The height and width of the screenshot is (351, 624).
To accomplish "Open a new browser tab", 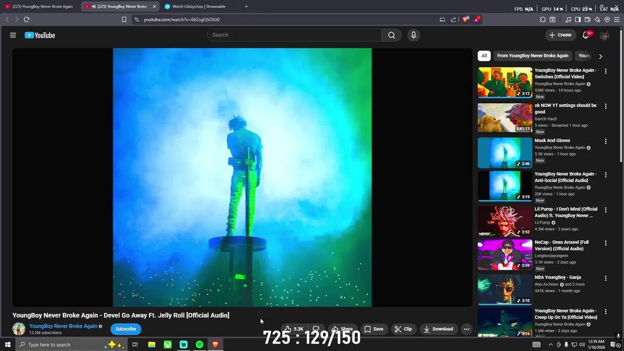I will click(x=246, y=6).
